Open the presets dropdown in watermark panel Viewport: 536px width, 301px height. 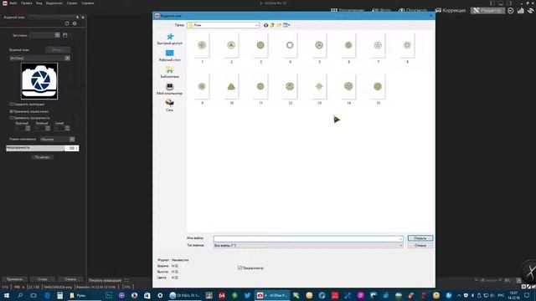click(x=44, y=35)
